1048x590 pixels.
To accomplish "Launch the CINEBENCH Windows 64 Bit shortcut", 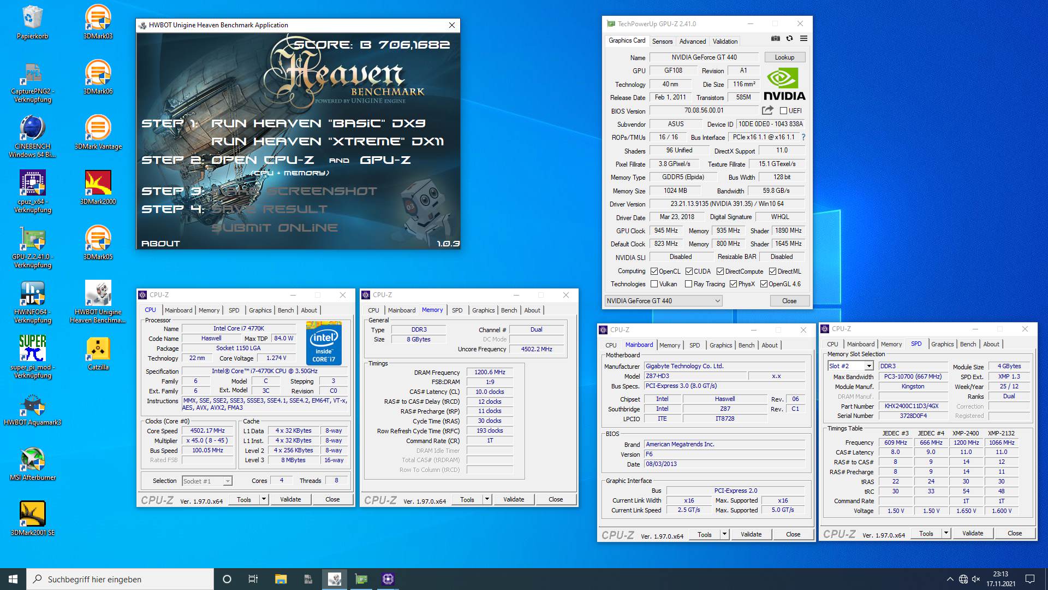I will 32,137.
